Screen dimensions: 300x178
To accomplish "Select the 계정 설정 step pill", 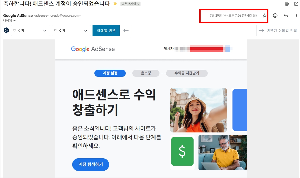I will point(110,73).
